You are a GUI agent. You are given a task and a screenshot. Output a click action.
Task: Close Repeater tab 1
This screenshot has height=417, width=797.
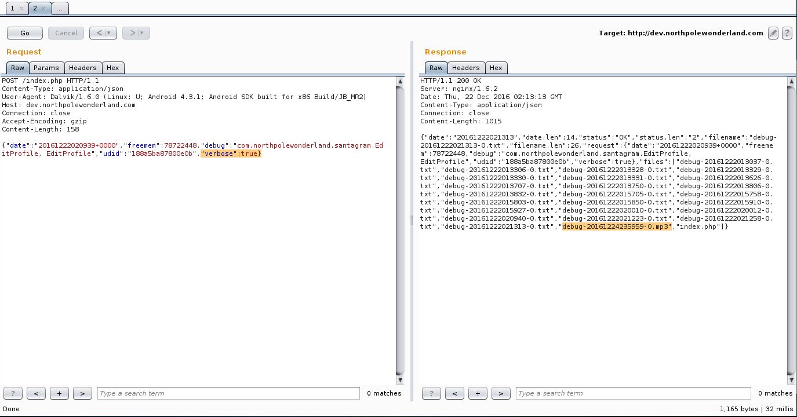click(21, 8)
